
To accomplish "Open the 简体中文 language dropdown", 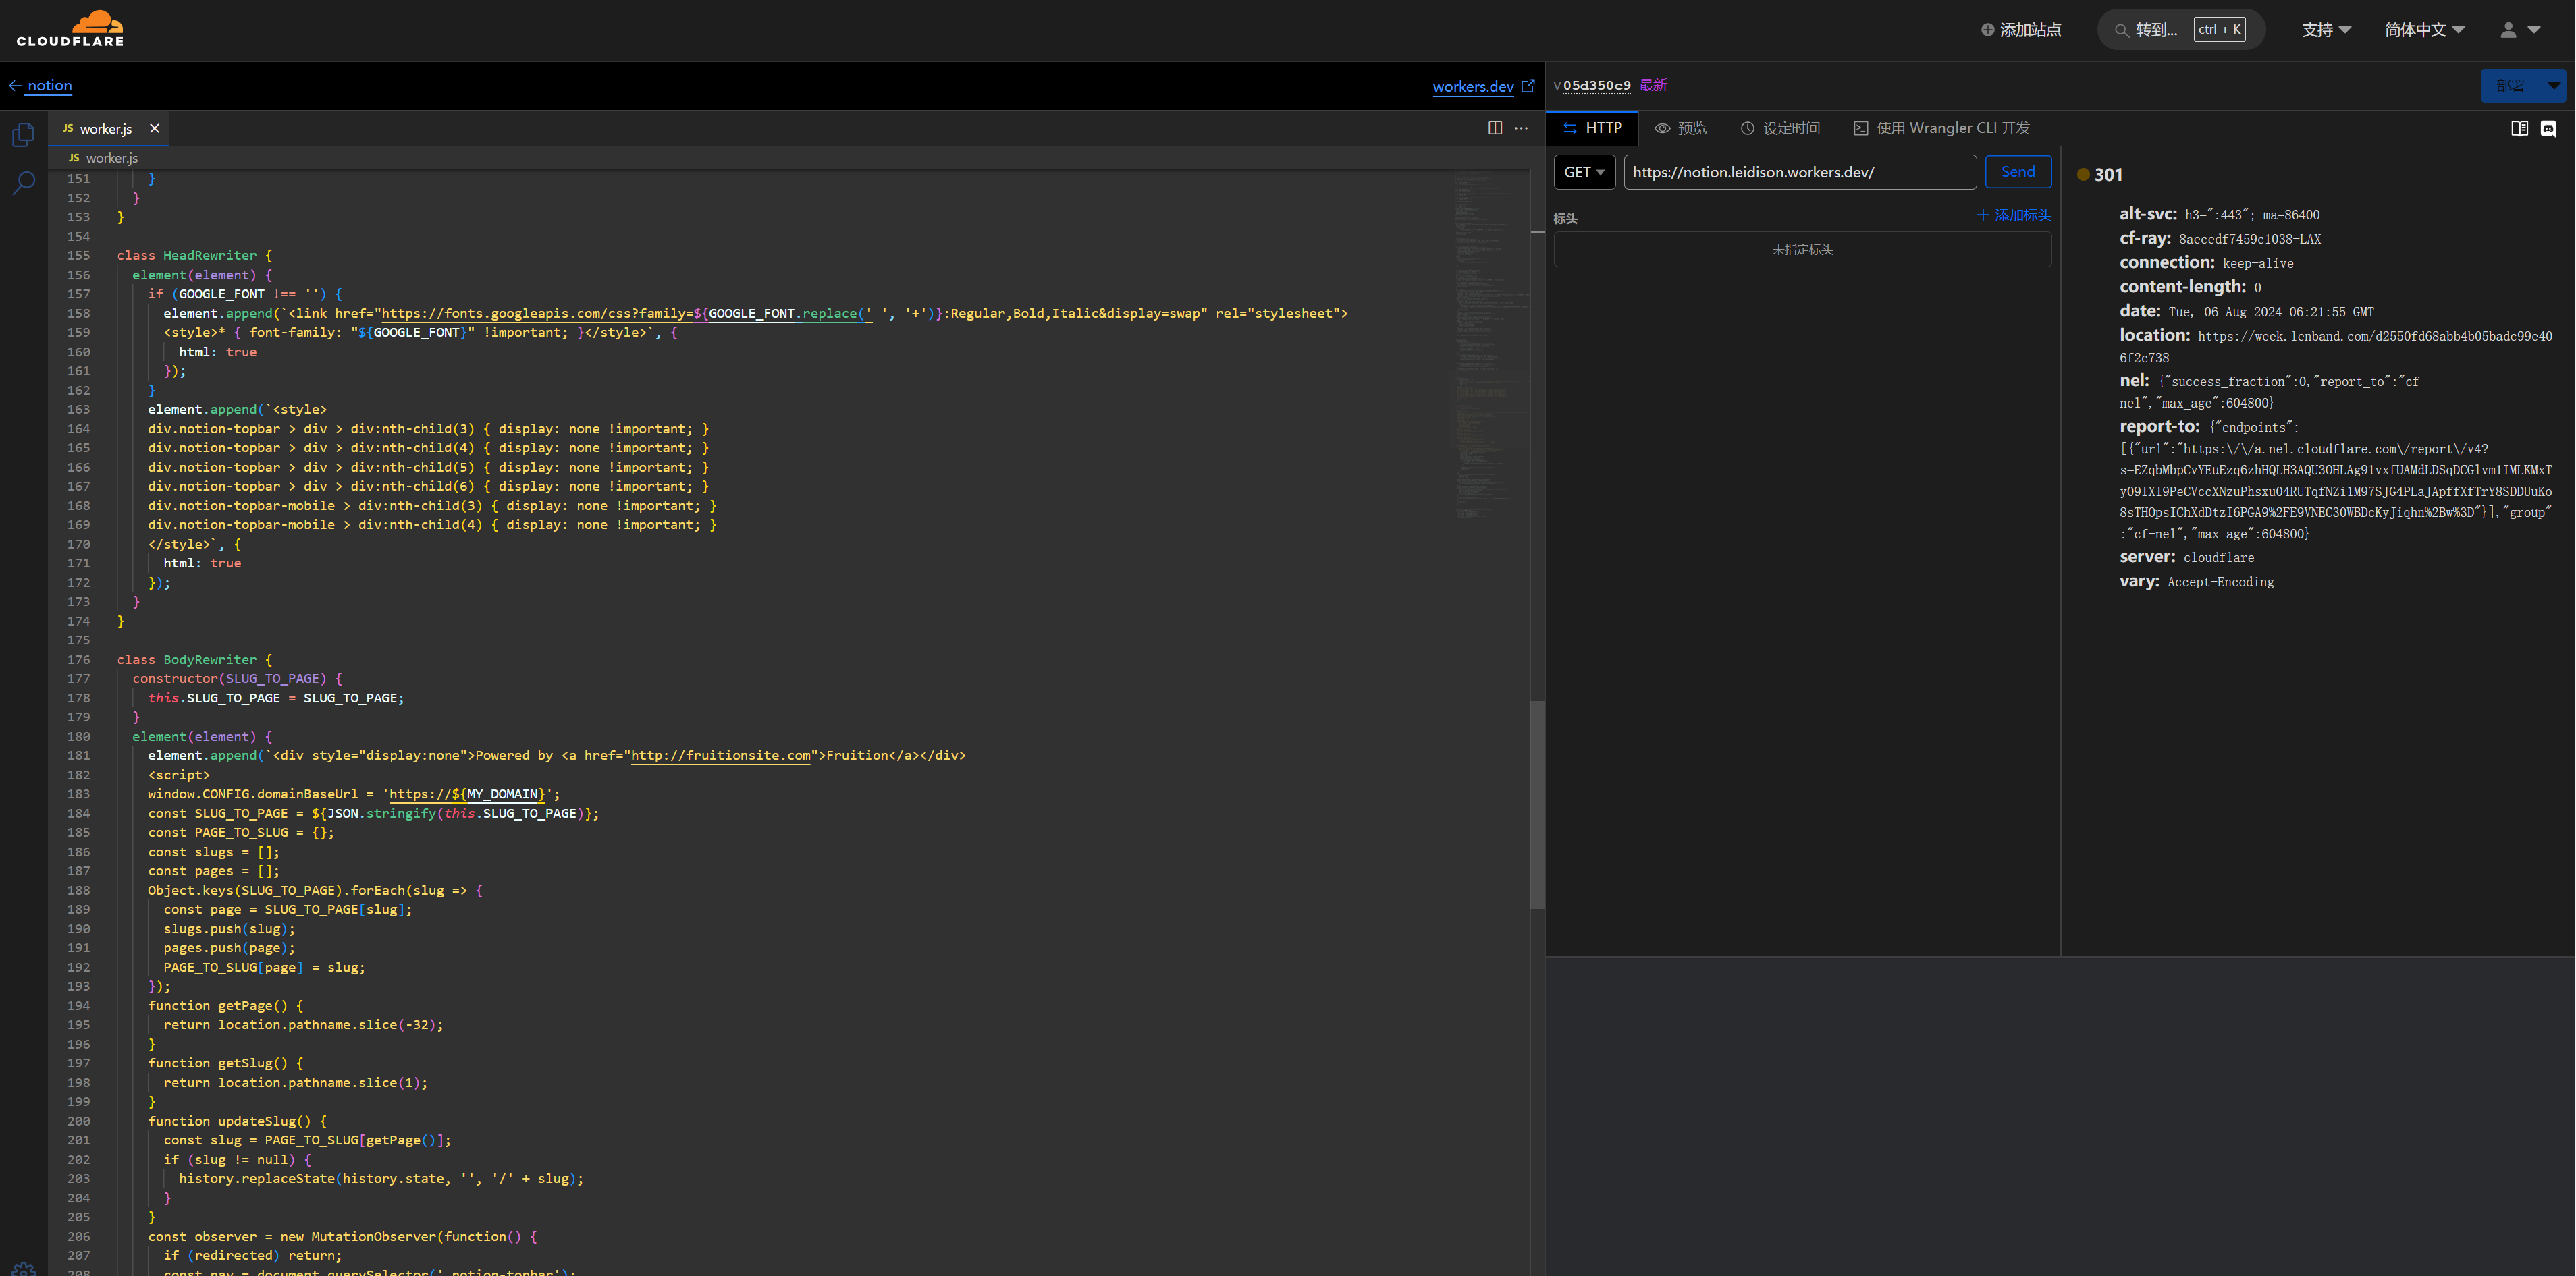I will click(x=2424, y=30).
